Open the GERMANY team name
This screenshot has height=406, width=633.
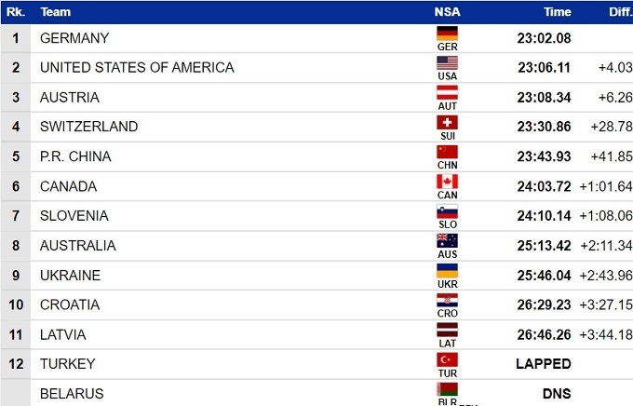pos(74,38)
